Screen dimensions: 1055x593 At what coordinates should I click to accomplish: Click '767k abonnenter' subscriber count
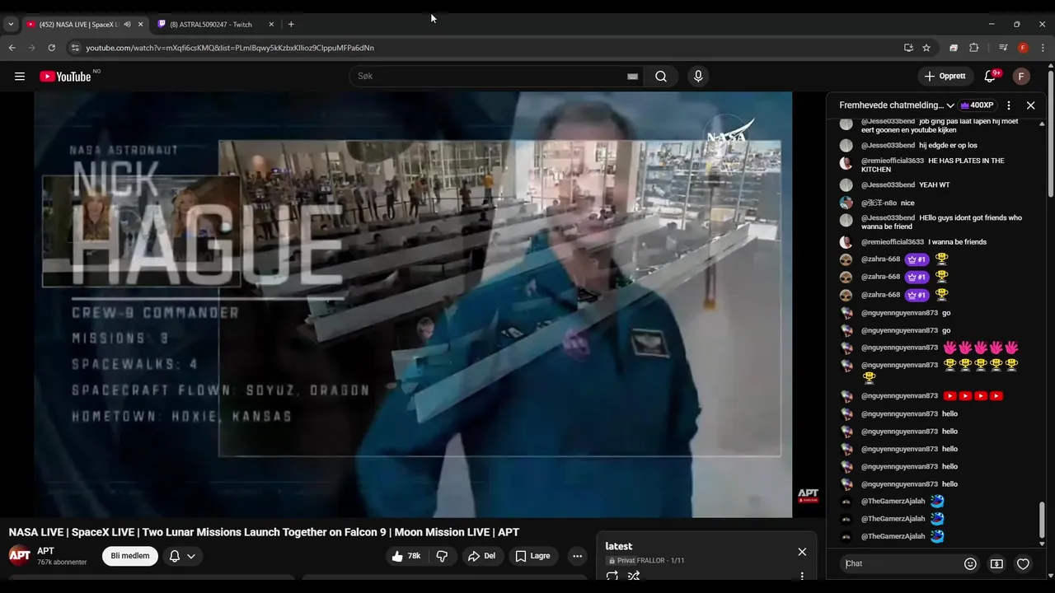click(x=62, y=563)
